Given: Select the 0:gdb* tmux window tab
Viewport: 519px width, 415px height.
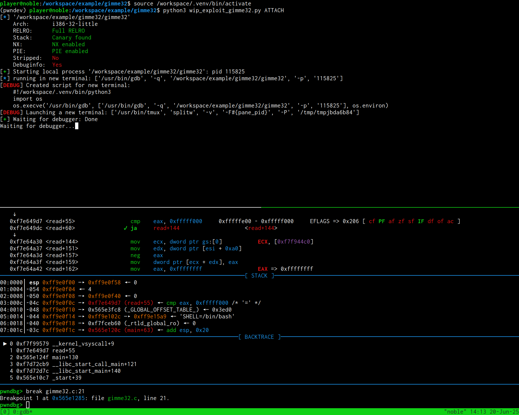Looking at the screenshot, I should click(23, 412).
